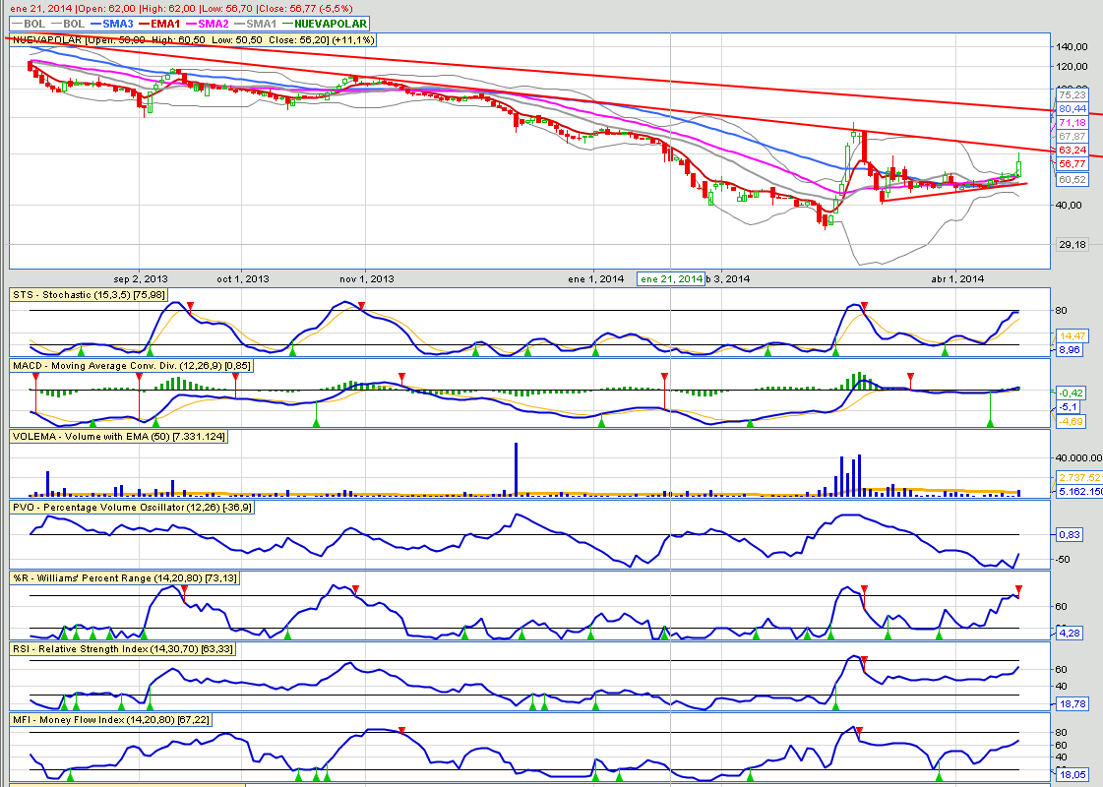Image resolution: width=1103 pixels, height=787 pixels.
Task: Click the last red marker on Williams %R panel
Action: [1018, 589]
